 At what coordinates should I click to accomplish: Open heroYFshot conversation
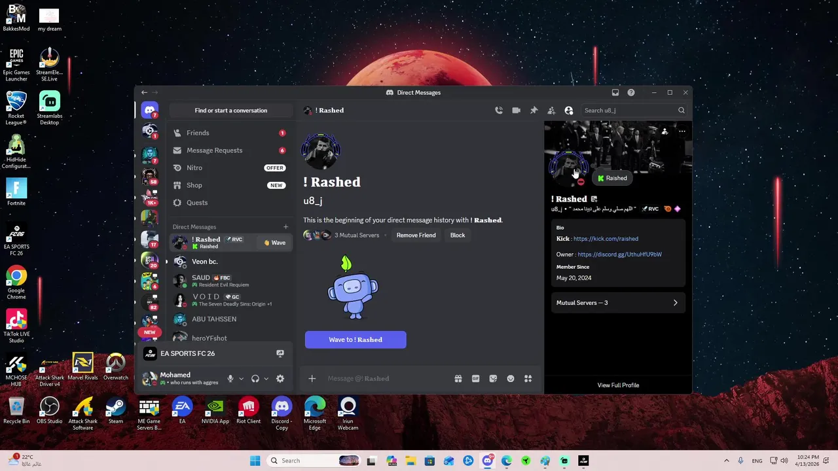tap(230, 338)
